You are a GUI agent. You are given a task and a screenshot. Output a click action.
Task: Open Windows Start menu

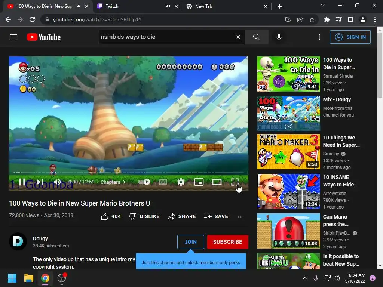tap(12, 278)
